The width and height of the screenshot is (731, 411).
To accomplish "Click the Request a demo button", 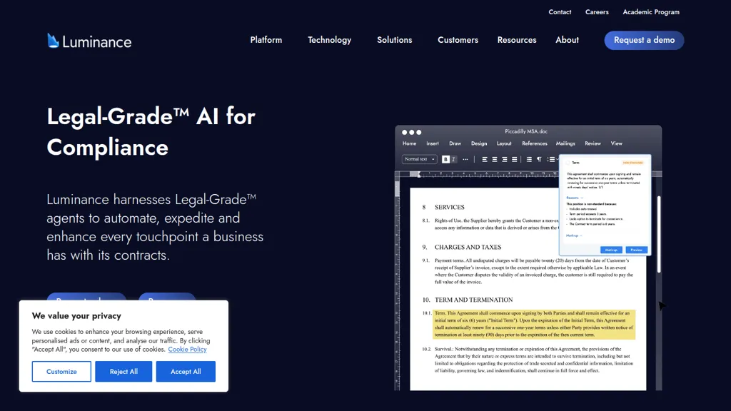I will click(643, 40).
